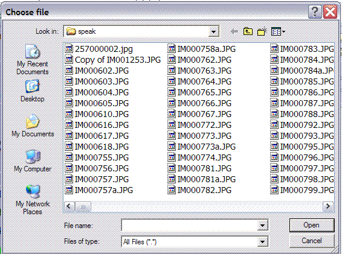Click the image icon beside IM000796.JPG
This screenshot has height=254, width=342.
(274, 157)
